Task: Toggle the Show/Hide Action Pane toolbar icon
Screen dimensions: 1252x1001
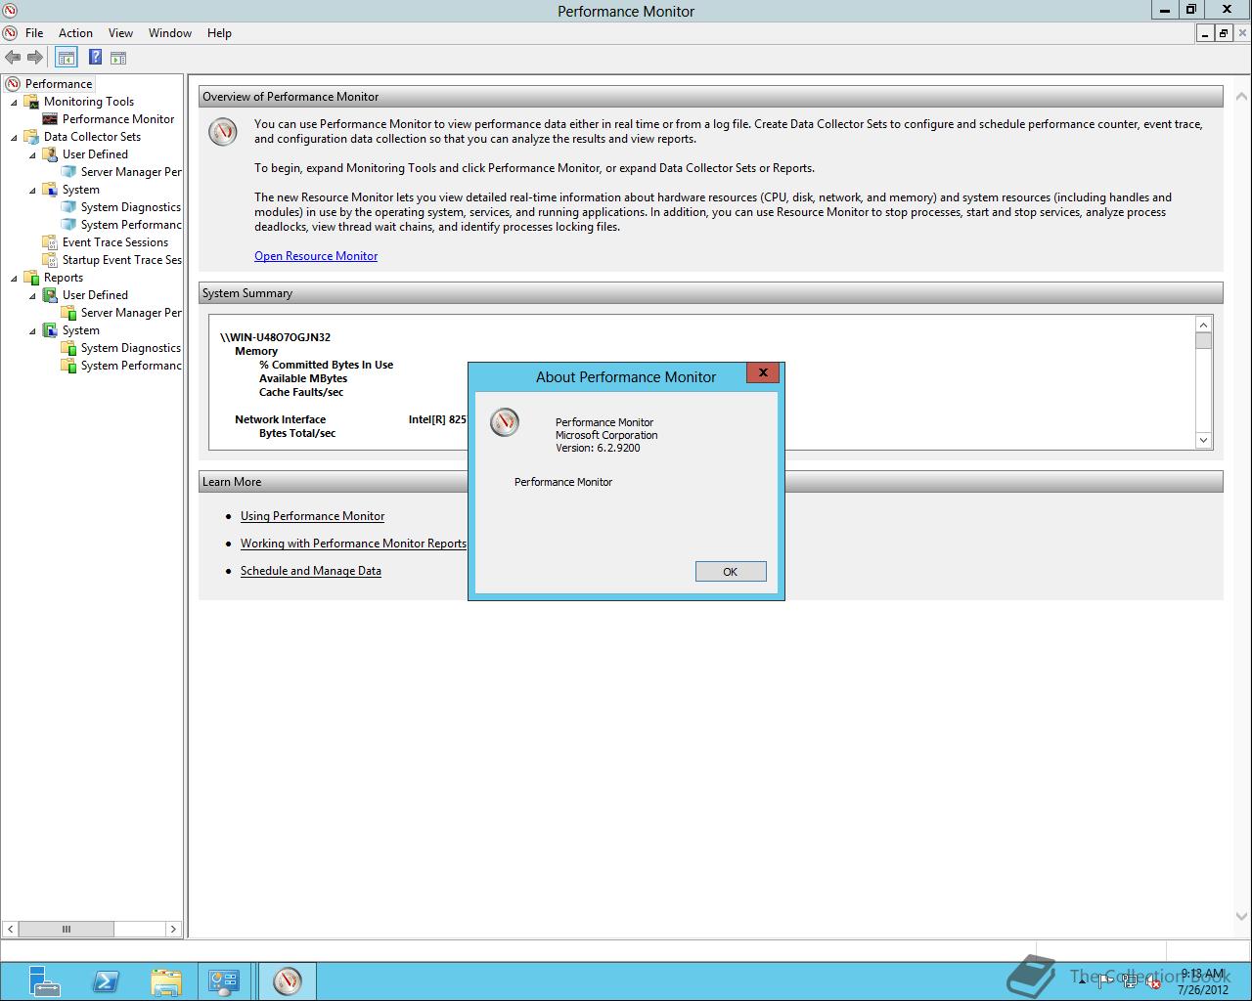Action: 118,58
